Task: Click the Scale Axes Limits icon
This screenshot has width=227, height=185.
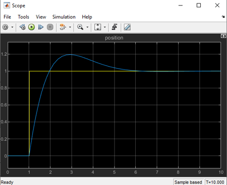Action: tap(98, 27)
